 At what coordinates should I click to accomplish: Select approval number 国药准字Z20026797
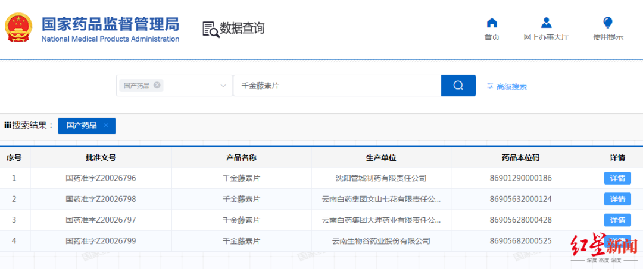(101, 220)
